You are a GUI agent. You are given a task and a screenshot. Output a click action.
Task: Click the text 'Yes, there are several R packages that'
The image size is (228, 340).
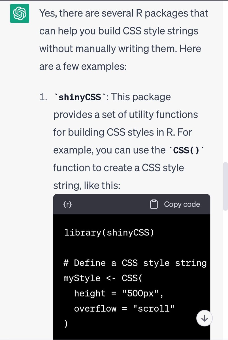124,13
